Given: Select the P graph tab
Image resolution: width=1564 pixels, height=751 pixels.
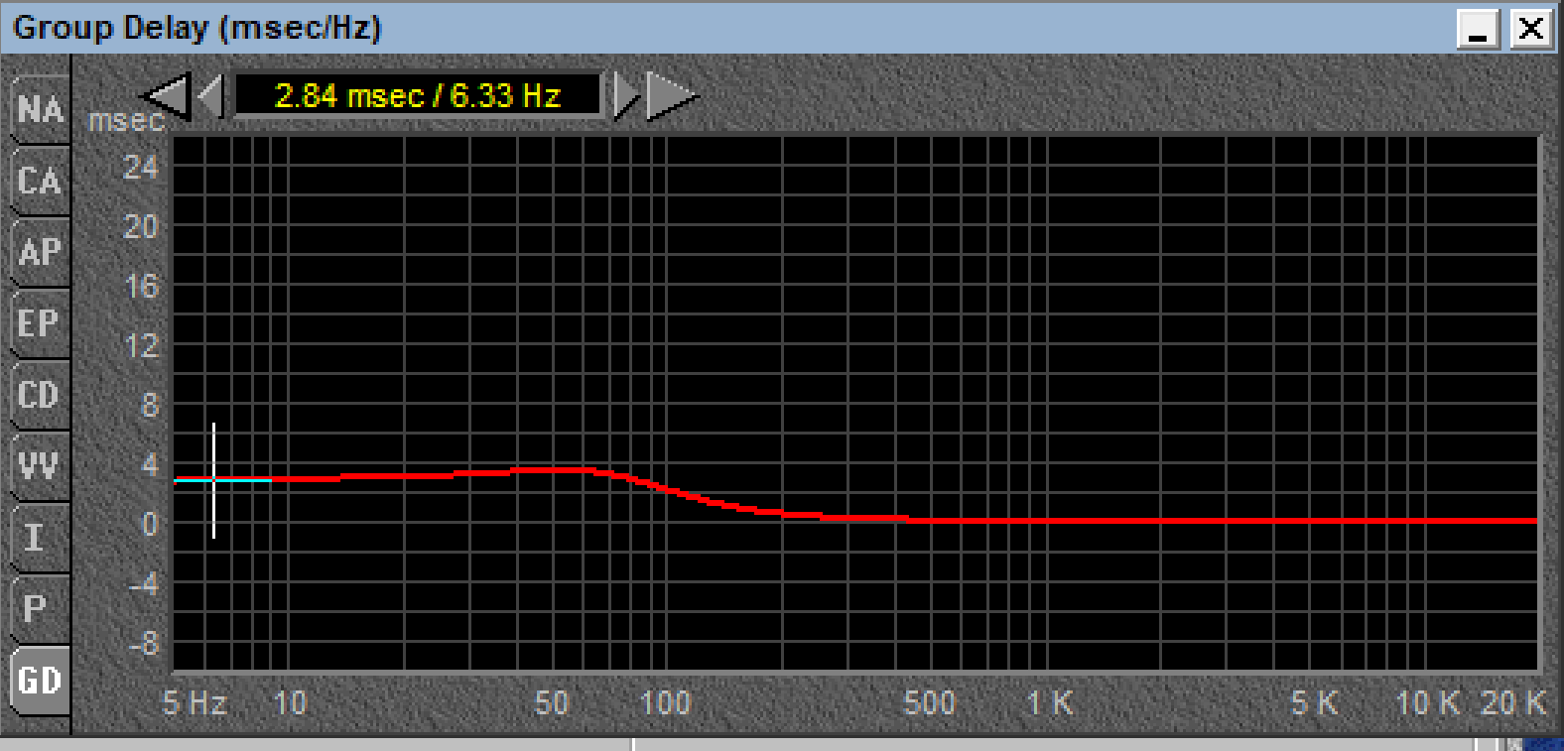Looking at the screenshot, I should pyautogui.click(x=40, y=608).
